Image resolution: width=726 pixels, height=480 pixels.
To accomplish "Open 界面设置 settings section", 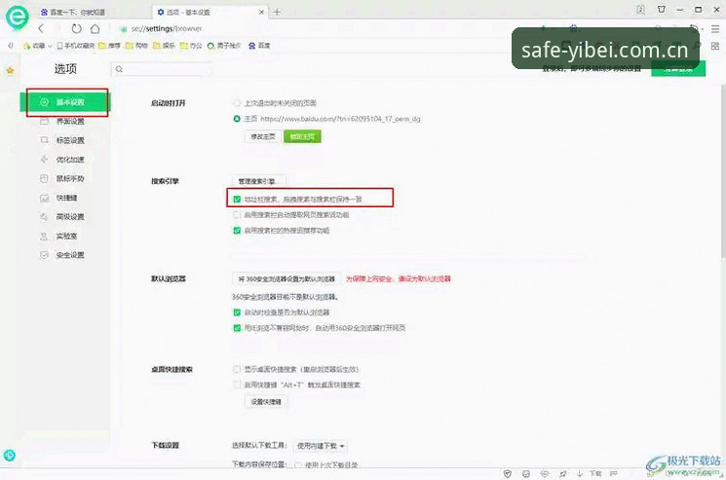I will [65, 121].
